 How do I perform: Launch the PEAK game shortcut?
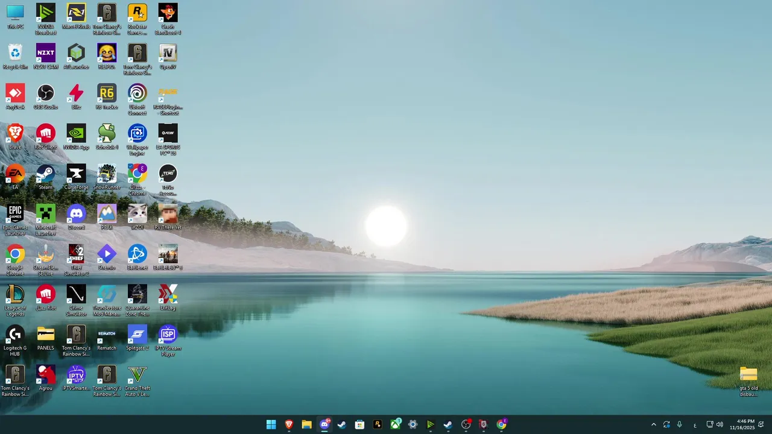point(107,218)
